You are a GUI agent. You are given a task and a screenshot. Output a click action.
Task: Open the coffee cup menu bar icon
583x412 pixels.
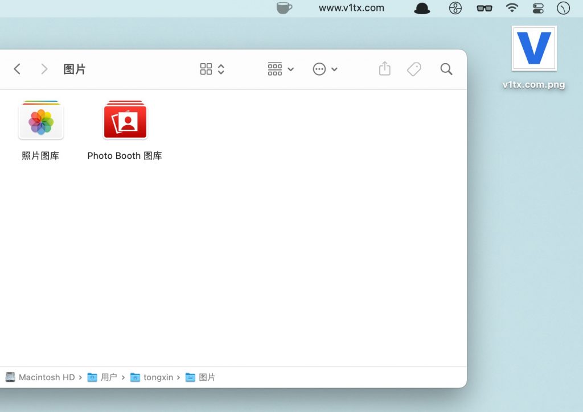tap(285, 8)
